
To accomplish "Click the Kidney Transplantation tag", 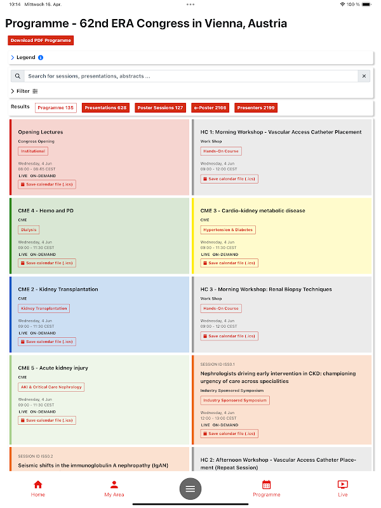I will tap(44, 309).
